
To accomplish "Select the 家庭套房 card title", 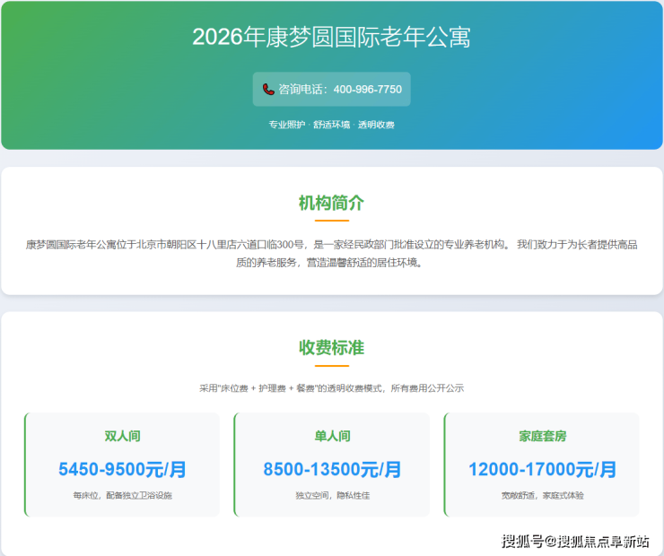I will (542, 437).
